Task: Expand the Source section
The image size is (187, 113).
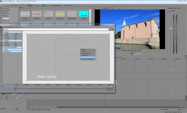Action: tap(12, 49)
